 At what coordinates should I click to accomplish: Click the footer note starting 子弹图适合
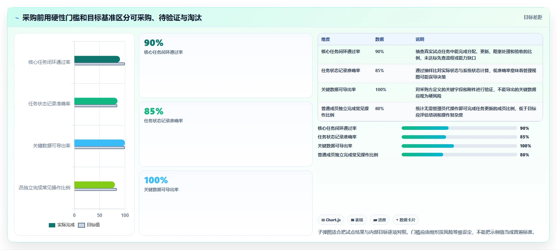coord(427,232)
